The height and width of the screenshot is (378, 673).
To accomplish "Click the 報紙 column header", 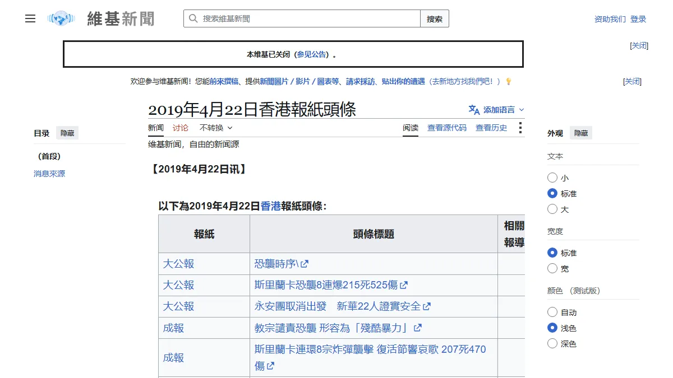I will tap(204, 234).
